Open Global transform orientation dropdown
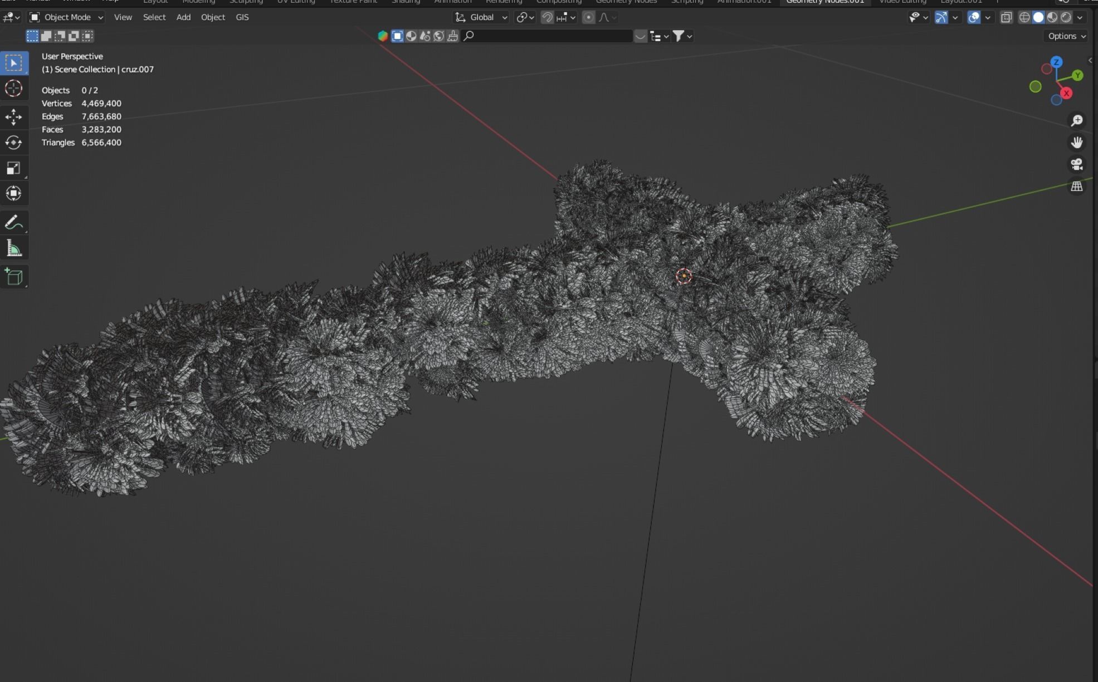 [481, 17]
